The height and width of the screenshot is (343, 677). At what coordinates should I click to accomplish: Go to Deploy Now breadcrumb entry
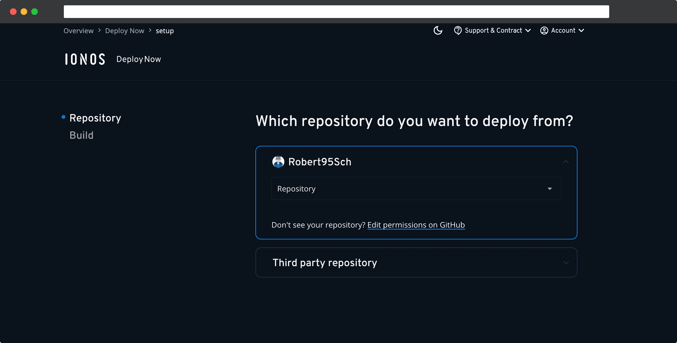pyautogui.click(x=124, y=31)
